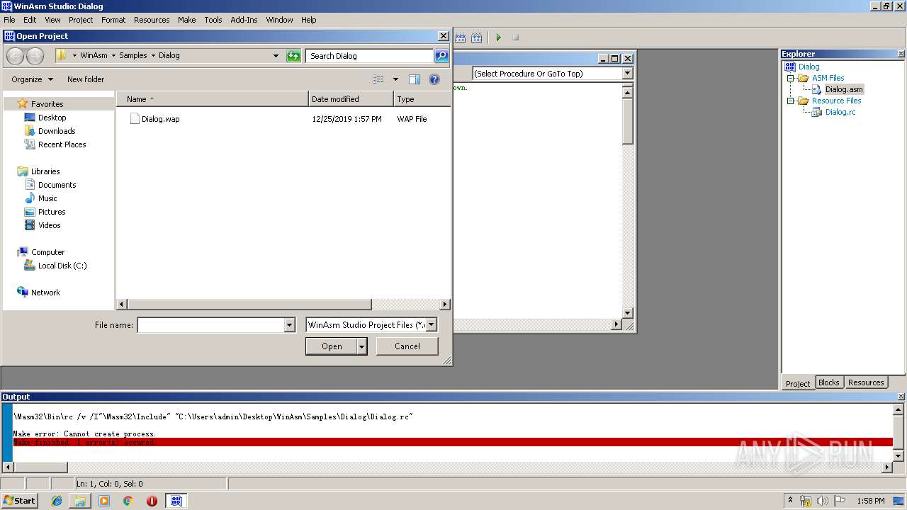The height and width of the screenshot is (510, 907).
Task: Click the Forward arrow in Open Project dialog
Action: (x=35, y=56)
